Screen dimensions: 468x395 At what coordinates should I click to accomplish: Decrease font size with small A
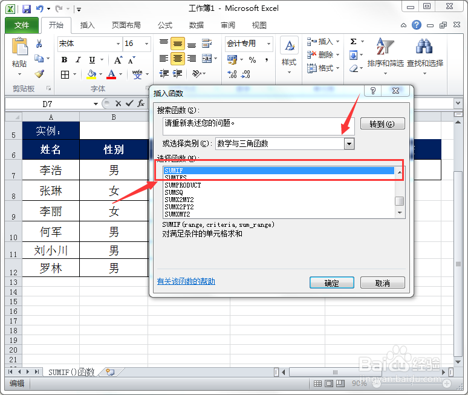point(132,60)
